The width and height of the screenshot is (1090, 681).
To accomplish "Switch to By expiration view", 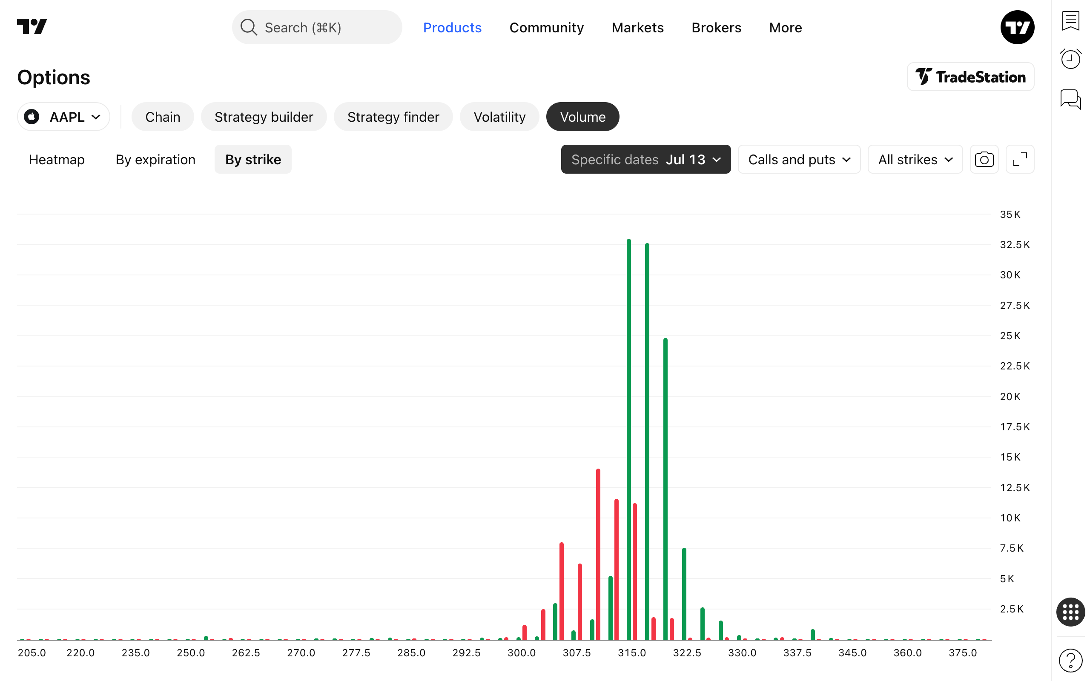I will [155, 160].
